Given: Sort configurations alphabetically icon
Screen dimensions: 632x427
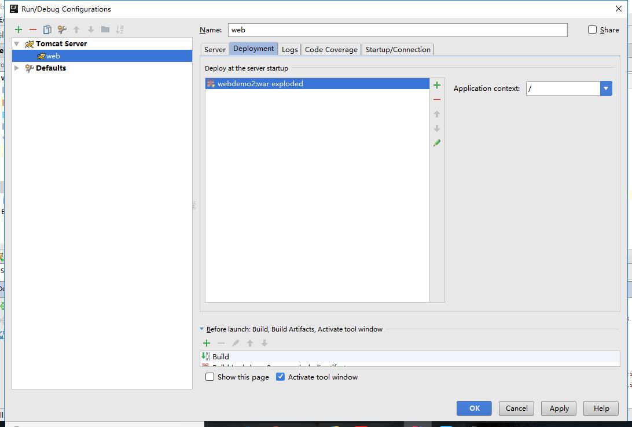Looking at the screenshot, I should (120, 30).
